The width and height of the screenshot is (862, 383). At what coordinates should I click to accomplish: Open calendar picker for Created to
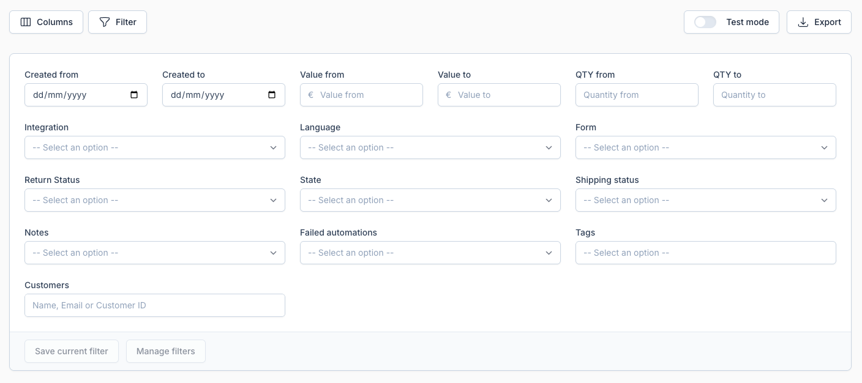(272, 95)
